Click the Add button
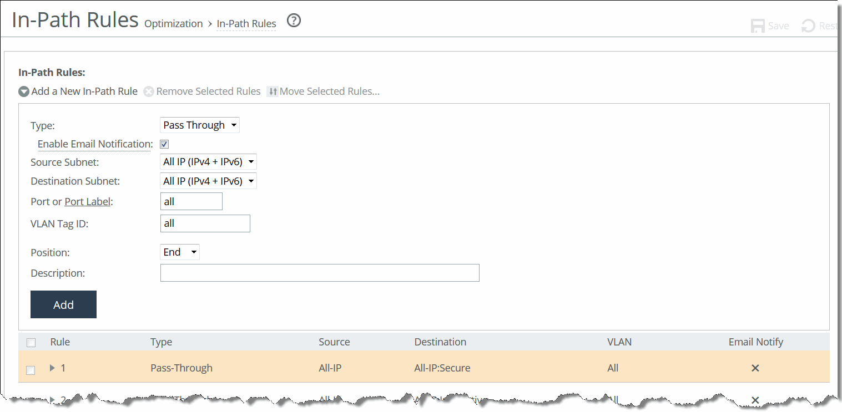Image resolution: width=842 pixels, height=412 pixels. (x=63, y=304)
